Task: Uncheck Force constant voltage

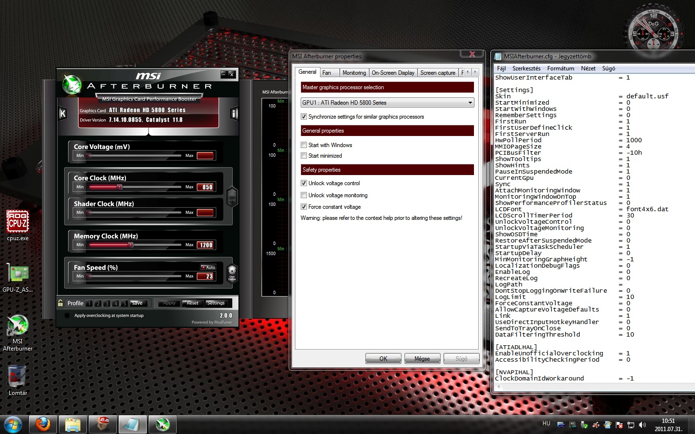Action: tap(304, 207)
